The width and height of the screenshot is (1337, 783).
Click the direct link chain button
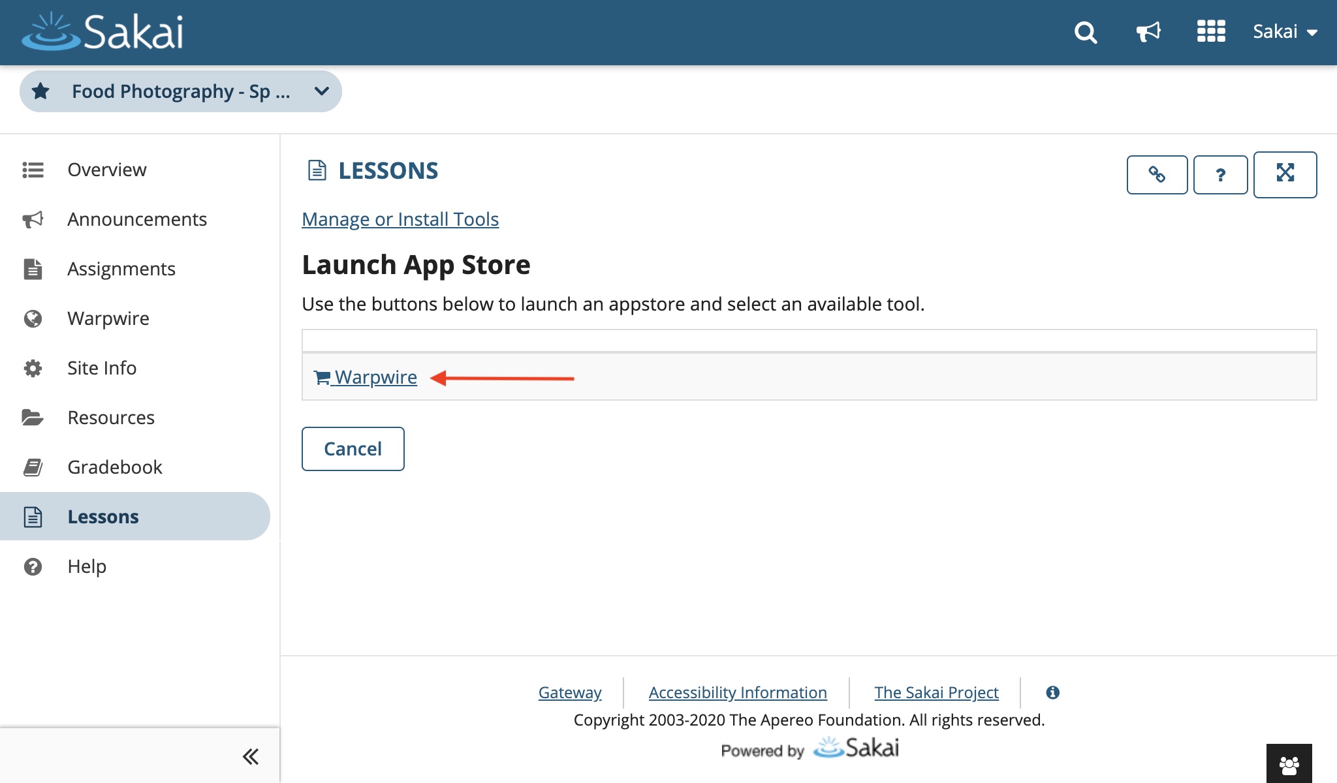tap(1157, 175)
